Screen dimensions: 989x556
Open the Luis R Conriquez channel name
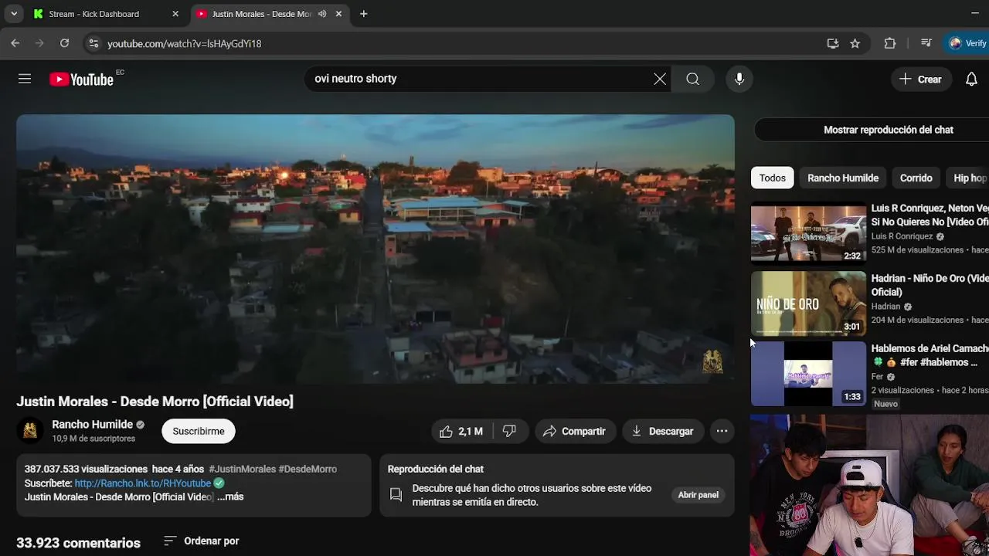click(x=902, y=236)
